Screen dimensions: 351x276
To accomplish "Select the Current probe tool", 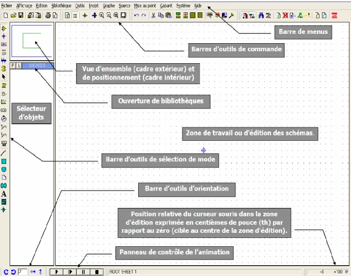I will (4, 135).
